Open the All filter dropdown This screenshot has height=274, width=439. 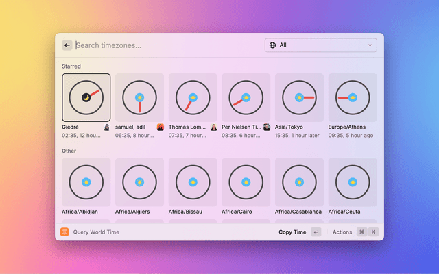pos(320,45)
